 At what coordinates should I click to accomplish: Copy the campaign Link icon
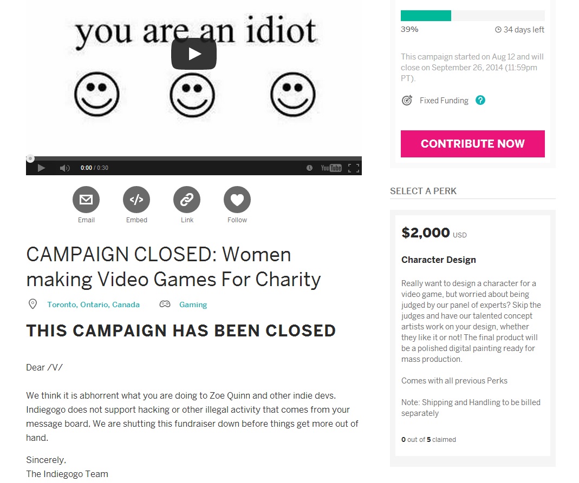(x=187, y=200)
